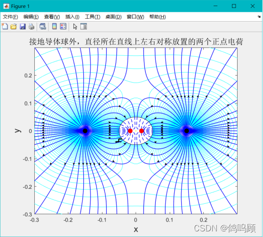Click the right red image charge dot
The image size is (263, 237).
click(x=142, y=131)
